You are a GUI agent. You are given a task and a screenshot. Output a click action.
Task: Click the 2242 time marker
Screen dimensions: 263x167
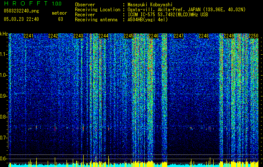pyautogui.click(x=53, y=35)
